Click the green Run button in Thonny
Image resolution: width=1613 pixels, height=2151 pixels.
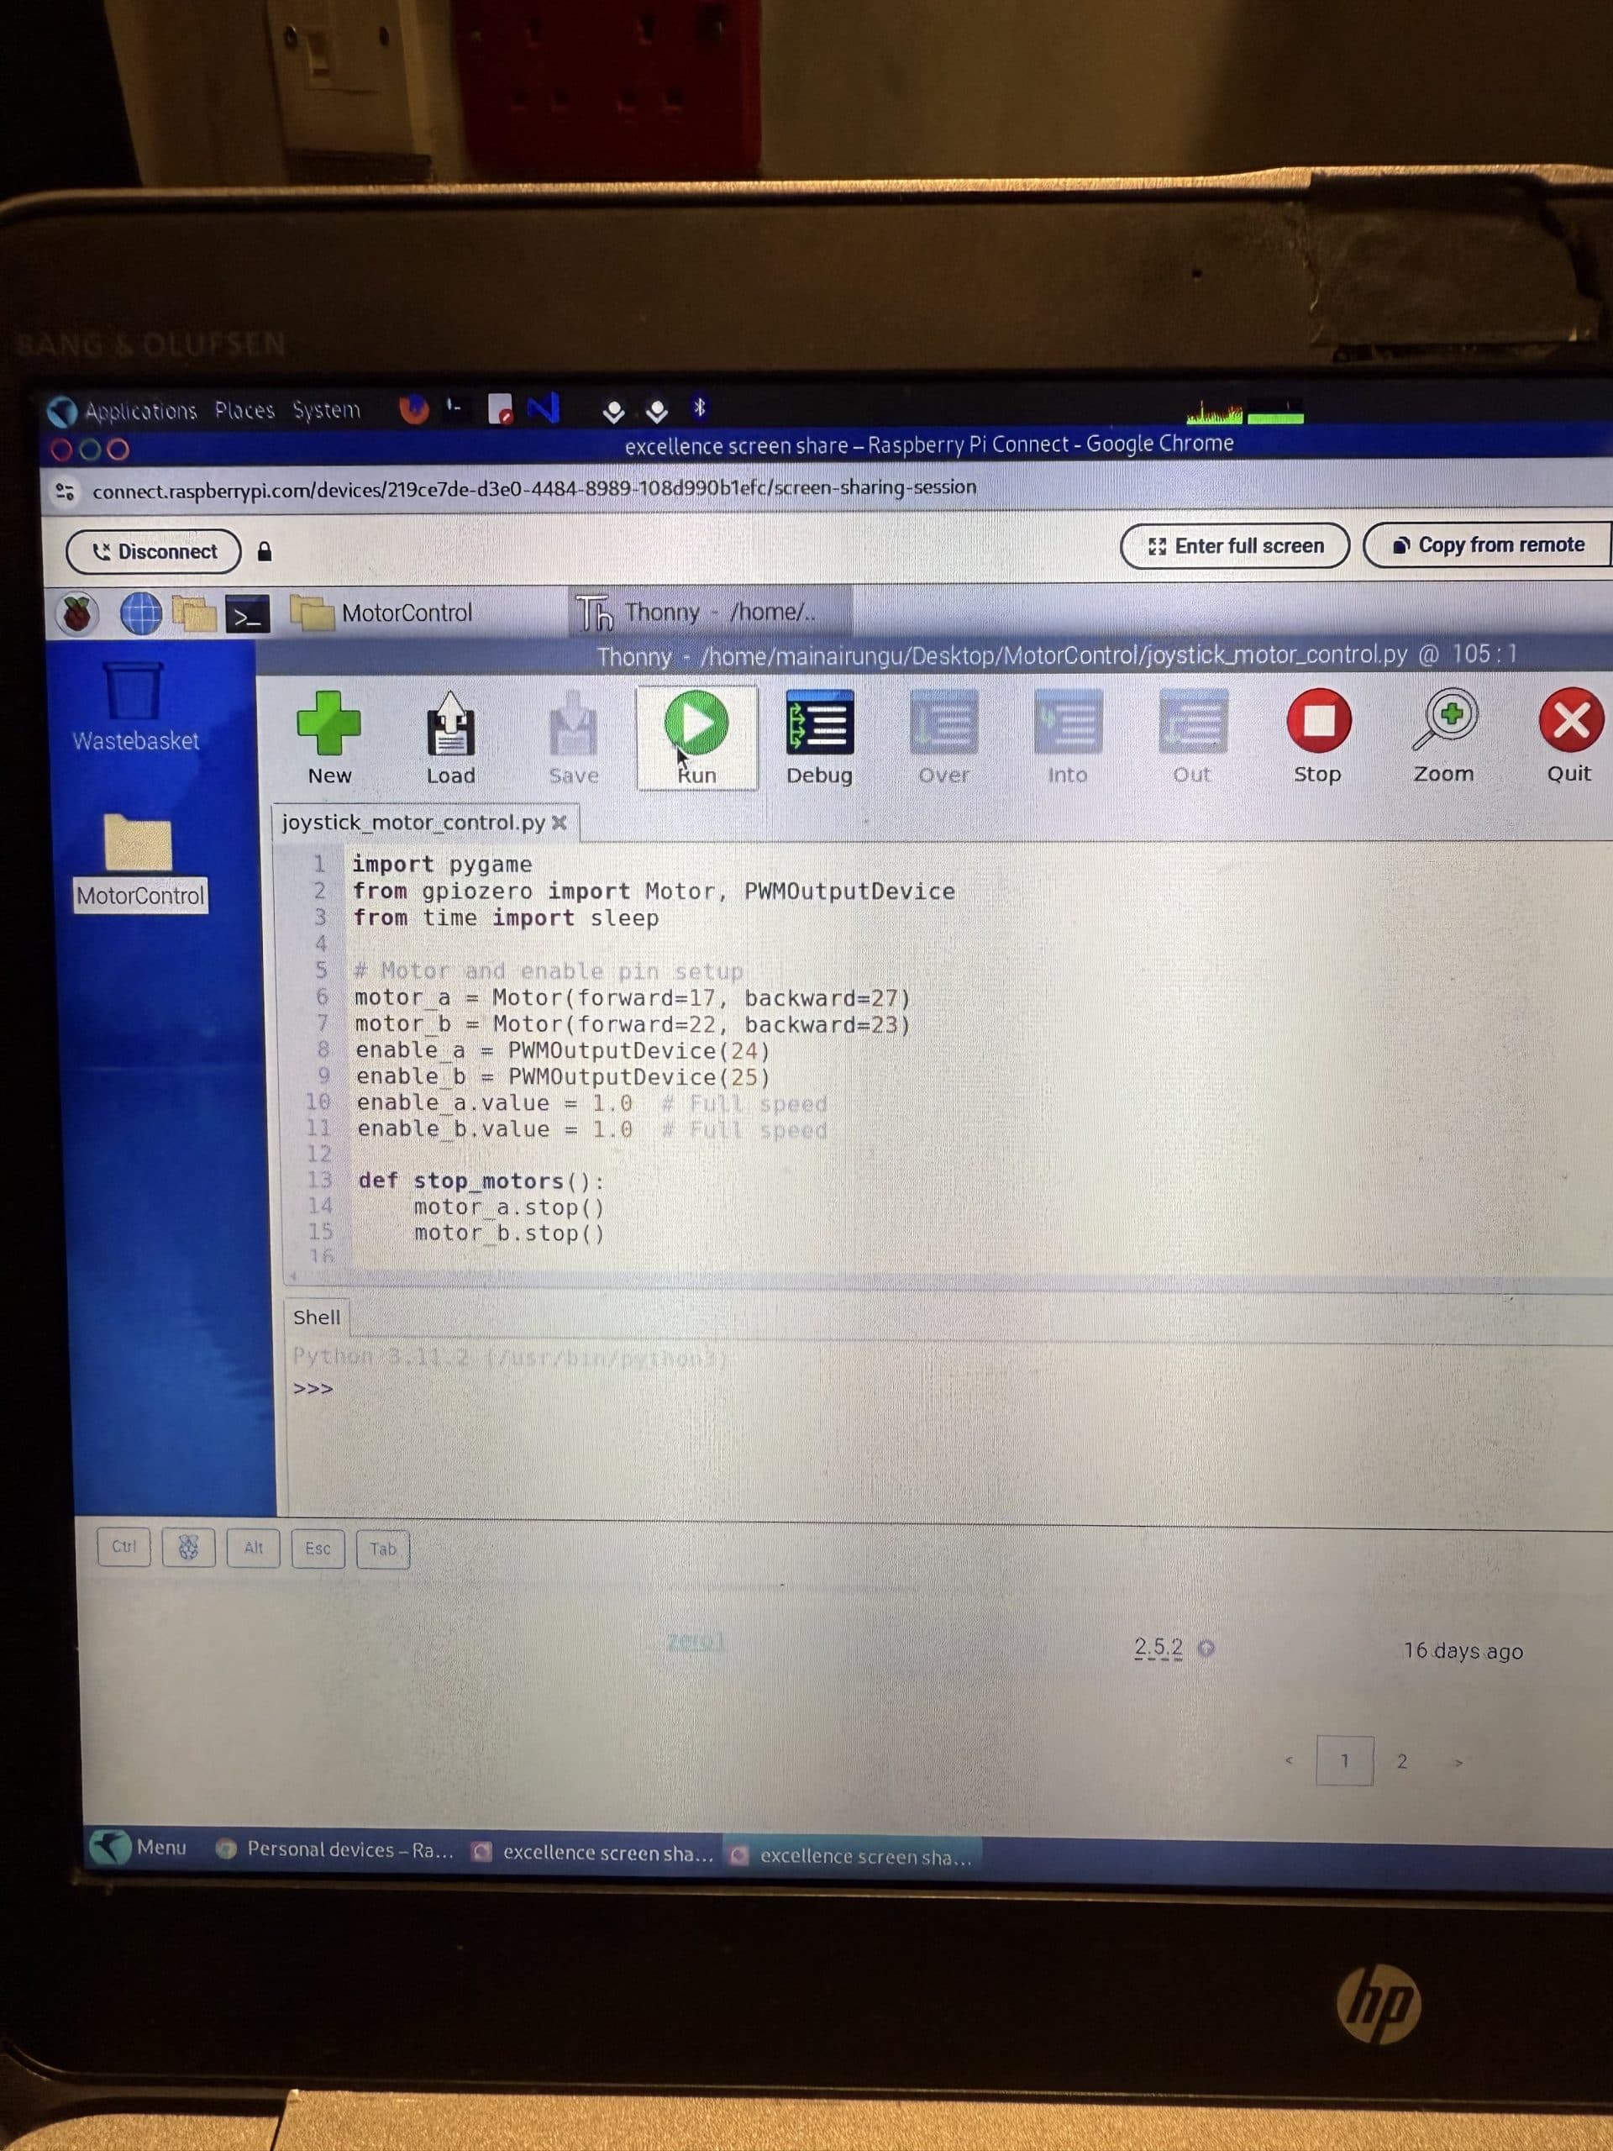pyautogui.click(x=696, y=724)
